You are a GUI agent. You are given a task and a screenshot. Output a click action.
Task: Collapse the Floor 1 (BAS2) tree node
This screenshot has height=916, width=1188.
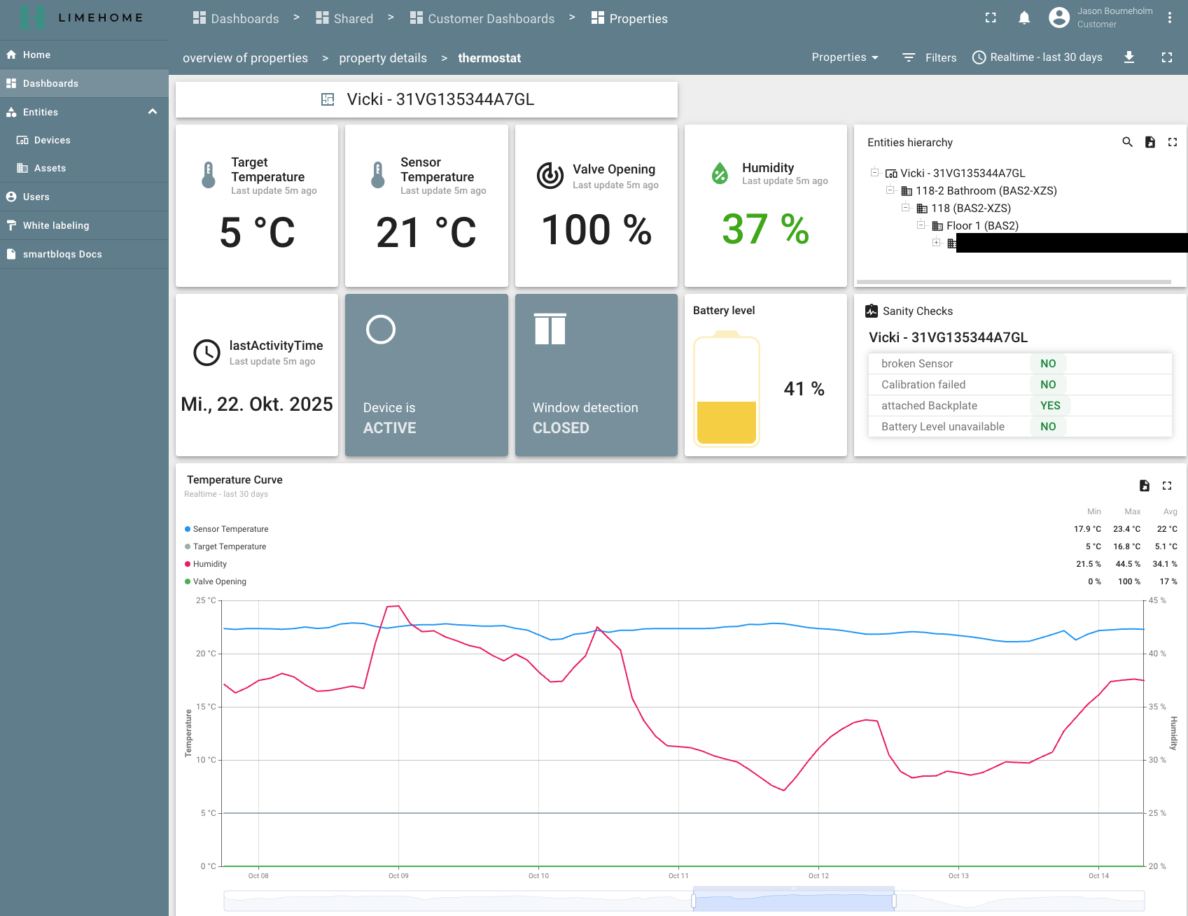[x=921, y=225]
